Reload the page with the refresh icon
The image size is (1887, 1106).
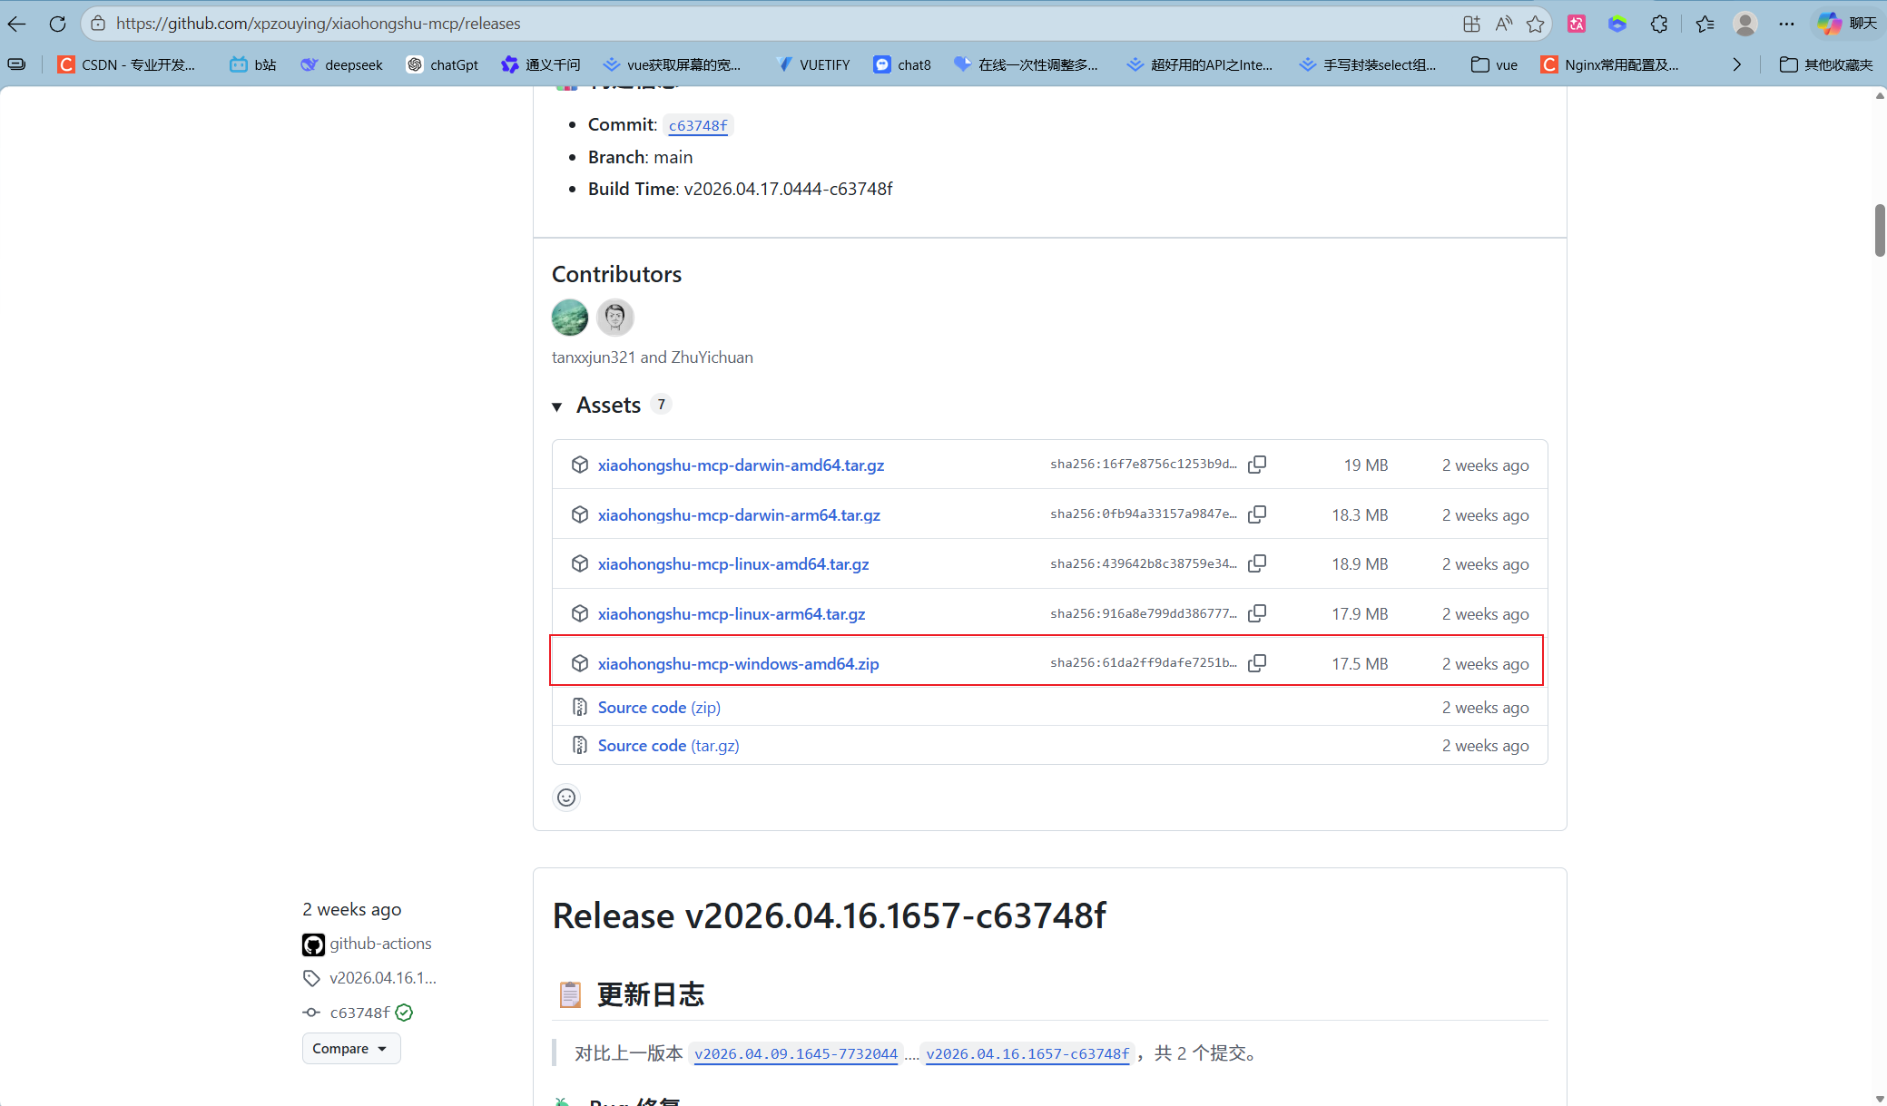(57, 24)
